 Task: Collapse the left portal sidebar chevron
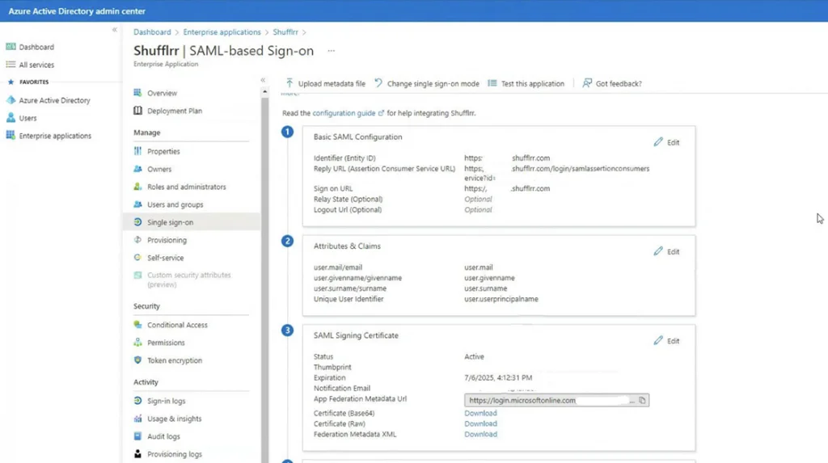point(115,30)
